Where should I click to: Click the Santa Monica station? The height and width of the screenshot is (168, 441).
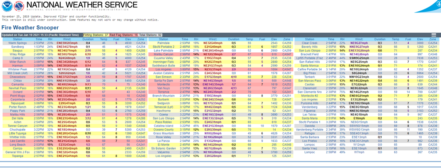[309, 65]
